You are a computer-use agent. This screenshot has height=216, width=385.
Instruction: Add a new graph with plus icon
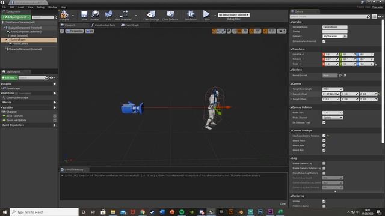tap(55, 84)
